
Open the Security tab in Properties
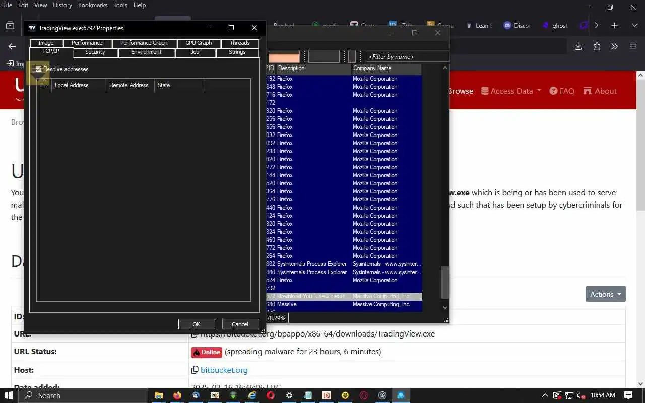95,52
